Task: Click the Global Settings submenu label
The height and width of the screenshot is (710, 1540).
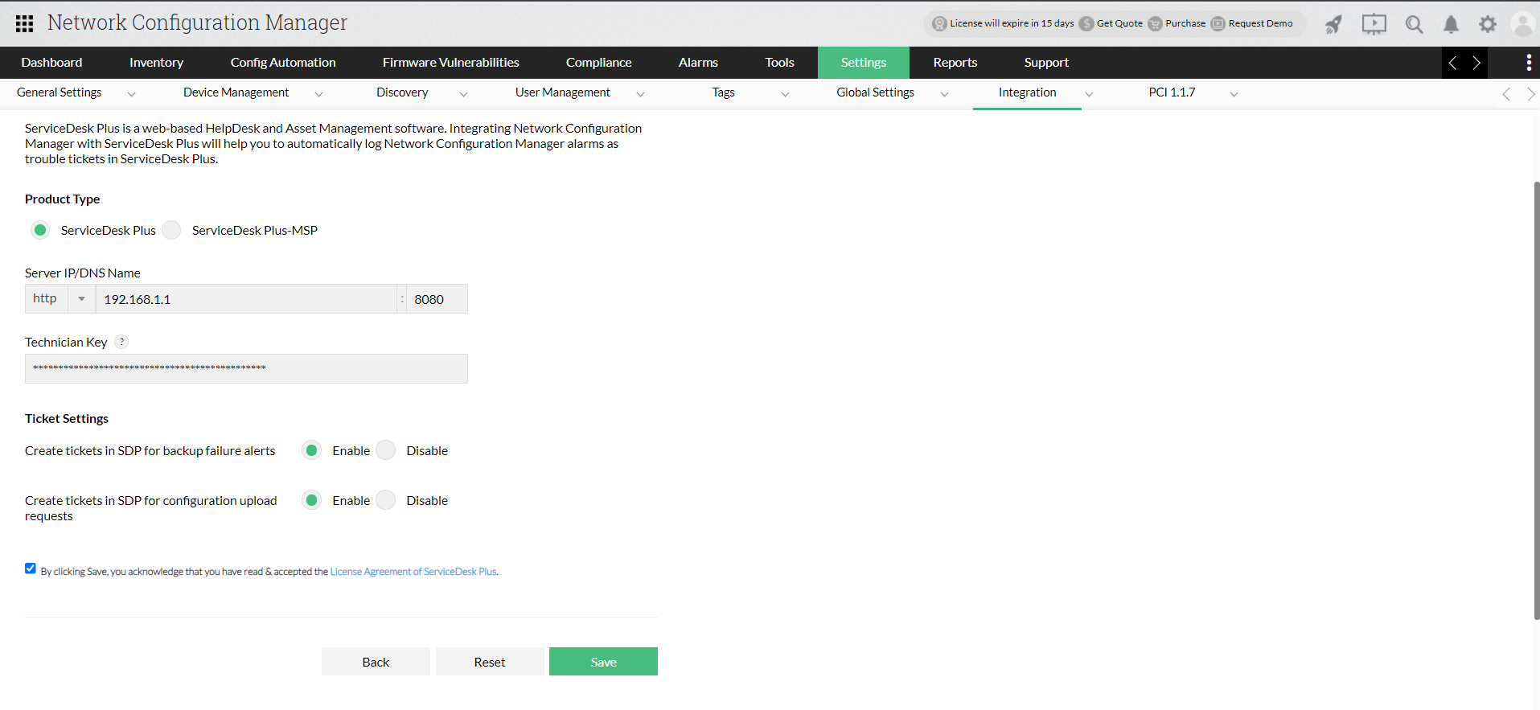Action: click(875, 92)
